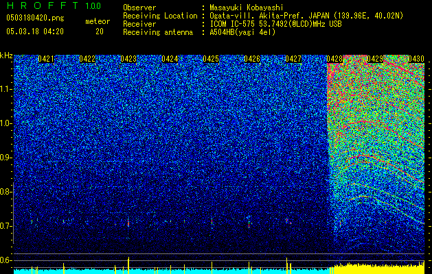Screen dimensions: 432x274
Task: Click the 0423 time marker
Action: pos(128,59)
